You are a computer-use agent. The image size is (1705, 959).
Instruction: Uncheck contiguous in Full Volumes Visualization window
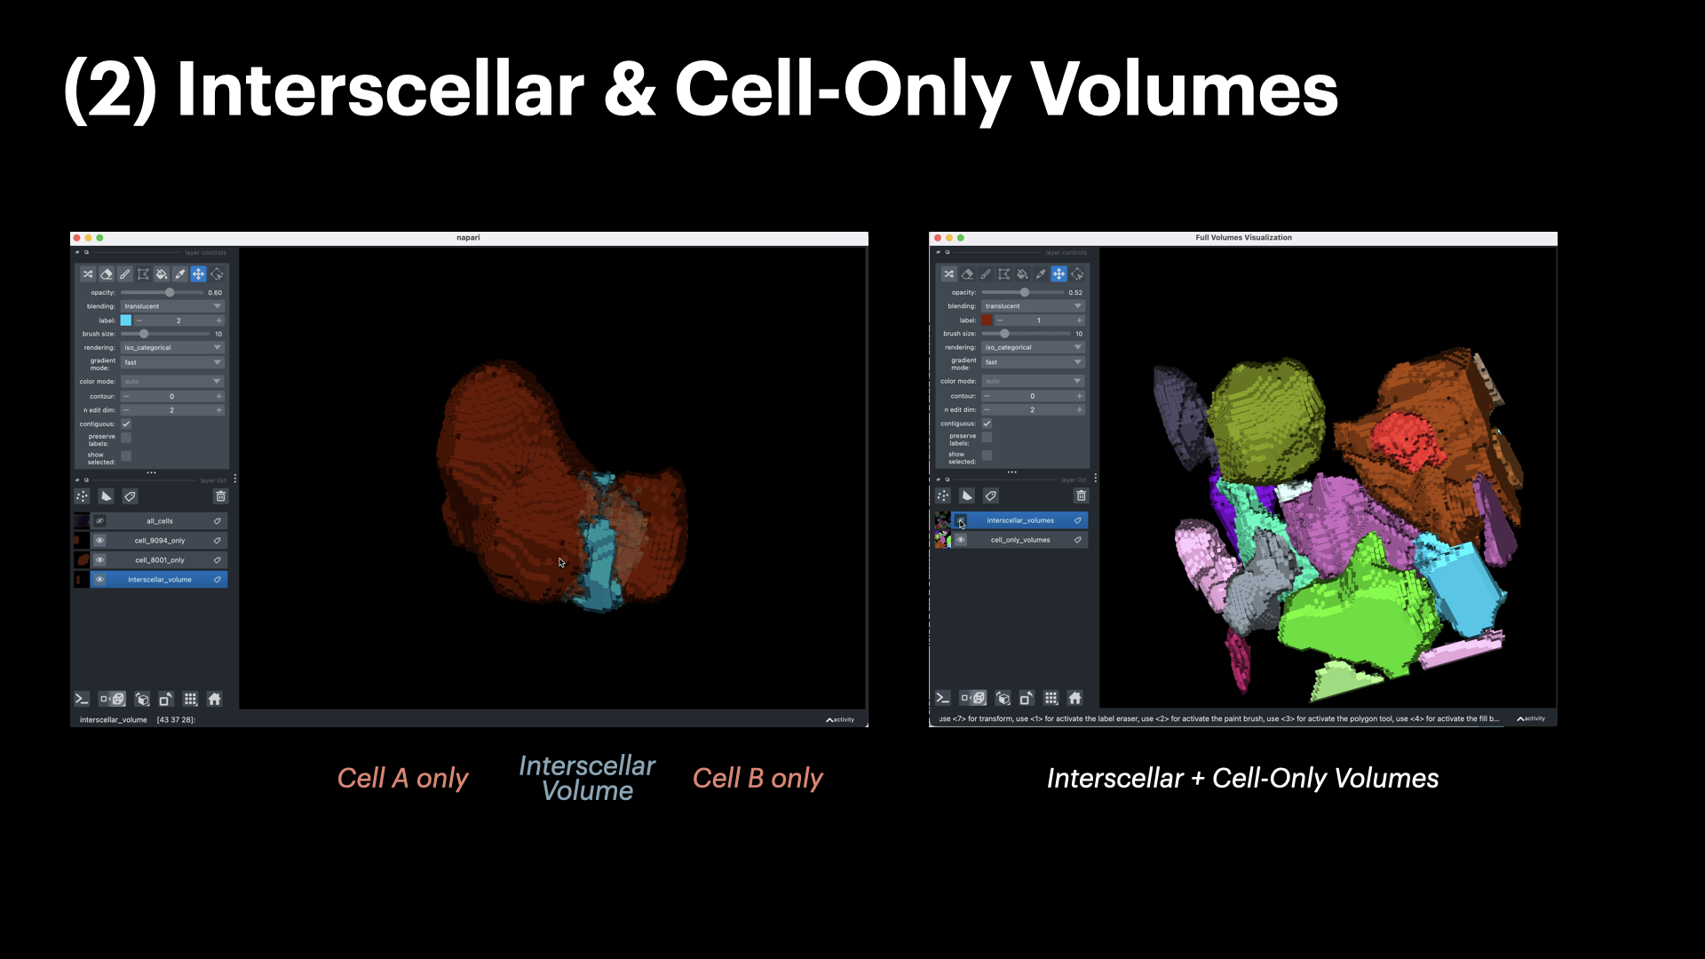(x=987, y=424)
